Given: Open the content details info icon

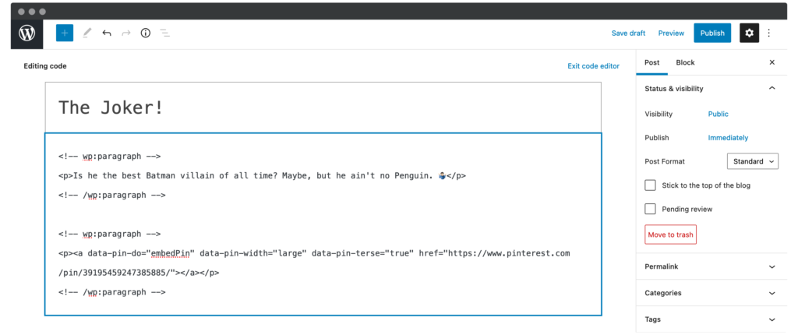Looking at the screenshot, I should pyautogui.click(x=146, y=33).
